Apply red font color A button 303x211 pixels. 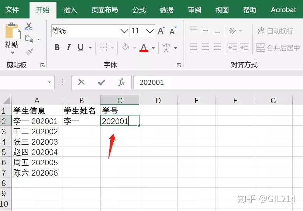pos(144,48)
